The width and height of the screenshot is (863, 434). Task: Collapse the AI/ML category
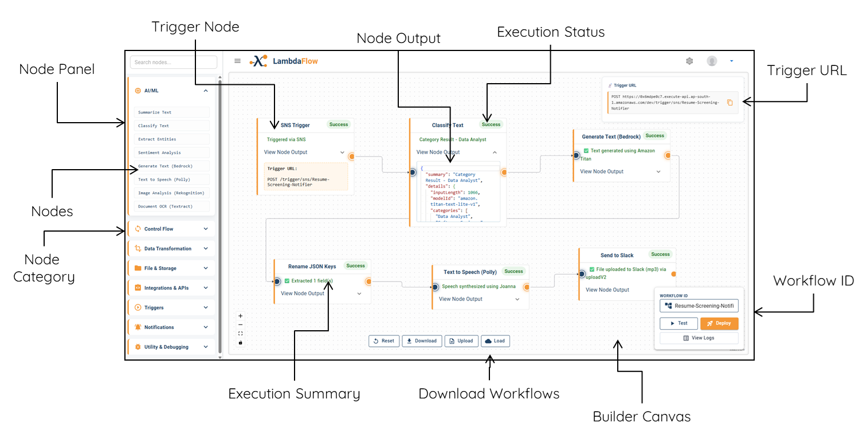pos(206,91)
